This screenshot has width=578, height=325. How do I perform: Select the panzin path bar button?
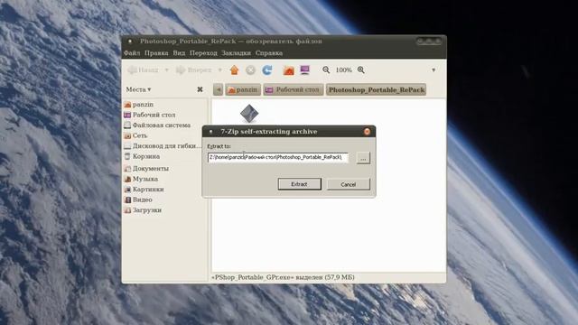click(x=243, y=89)
